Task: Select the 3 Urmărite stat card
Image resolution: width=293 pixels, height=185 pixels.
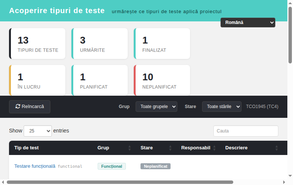Action: point(100,44)
